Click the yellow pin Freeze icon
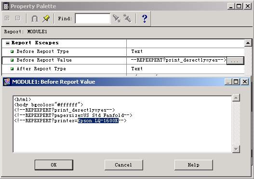The image size is (254, 179). 46,19
